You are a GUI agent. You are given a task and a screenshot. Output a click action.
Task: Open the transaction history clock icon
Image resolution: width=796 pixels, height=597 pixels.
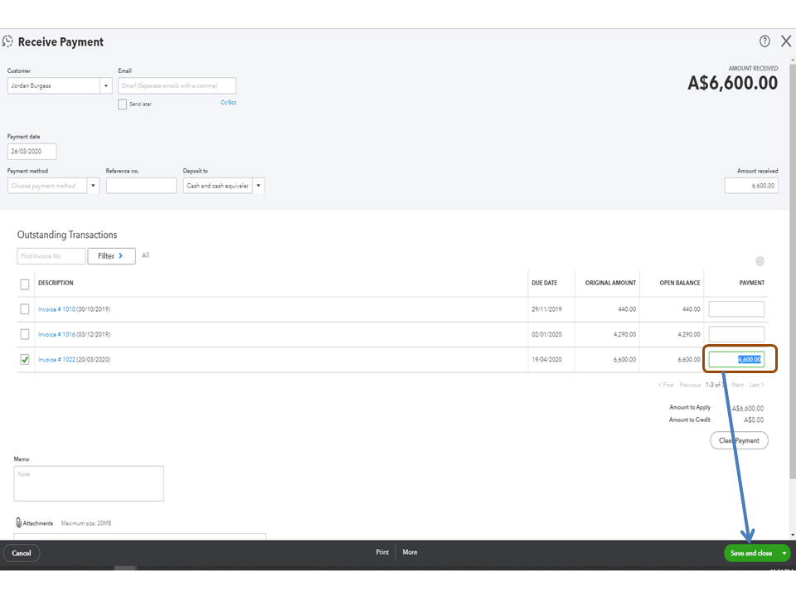click(8, 41)
